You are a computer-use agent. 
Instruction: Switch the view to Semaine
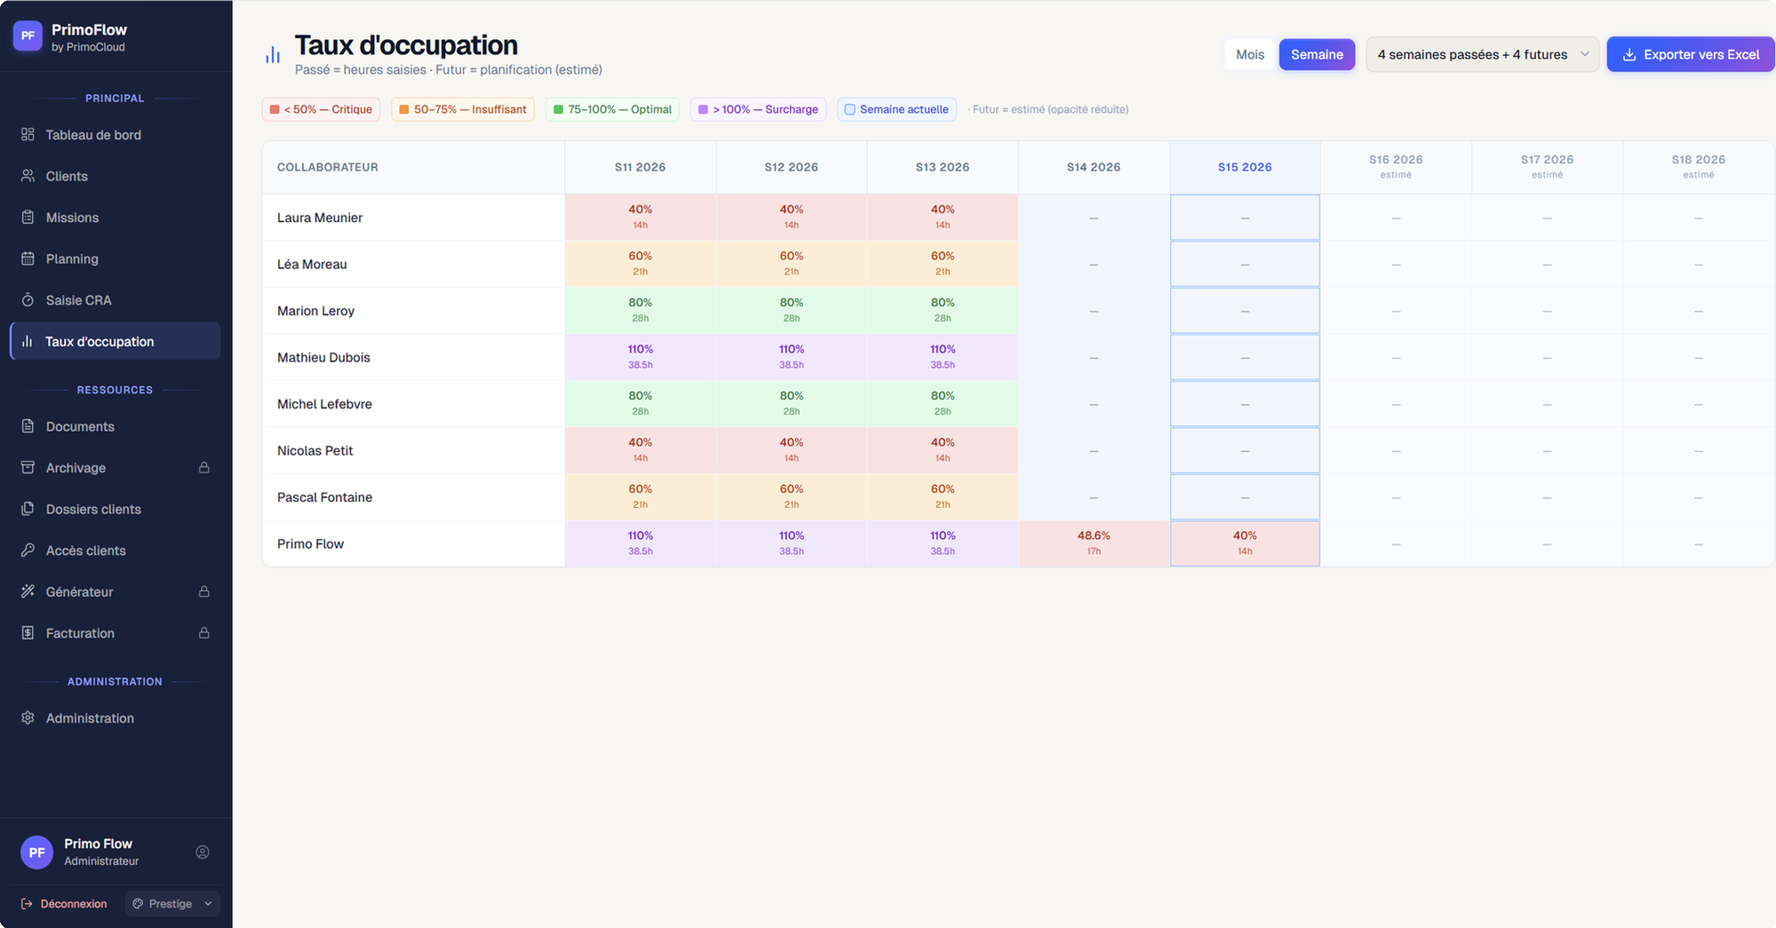pos(1317,55)
